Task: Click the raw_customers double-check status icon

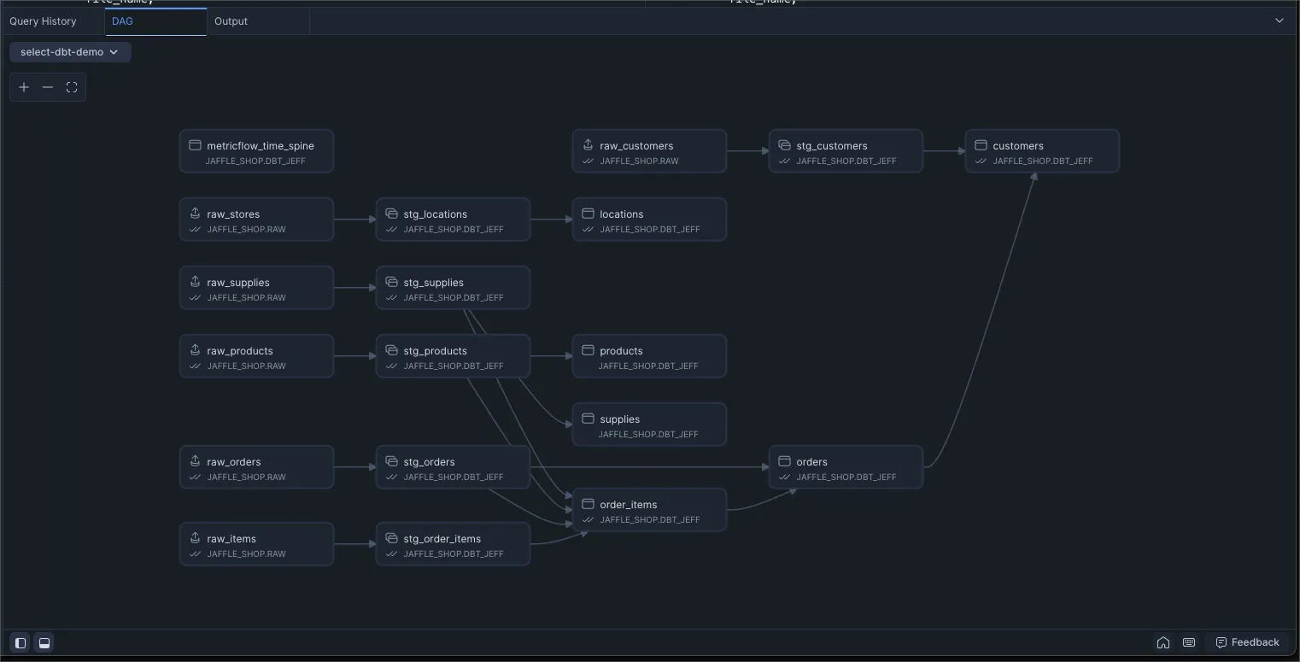Action: [588, 161]
